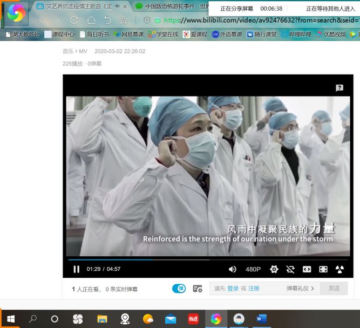The width and height of the screenshot is (360, 328).
Task: Seek on the video progress bar
Action: [x=208, y=260]
